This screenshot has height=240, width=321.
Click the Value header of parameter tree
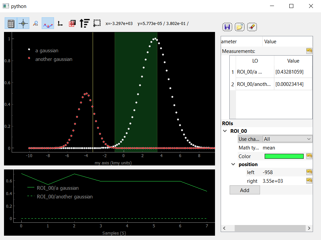coord(287,42)
